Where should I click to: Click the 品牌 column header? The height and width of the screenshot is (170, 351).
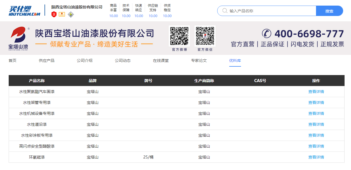click(93, 81)
